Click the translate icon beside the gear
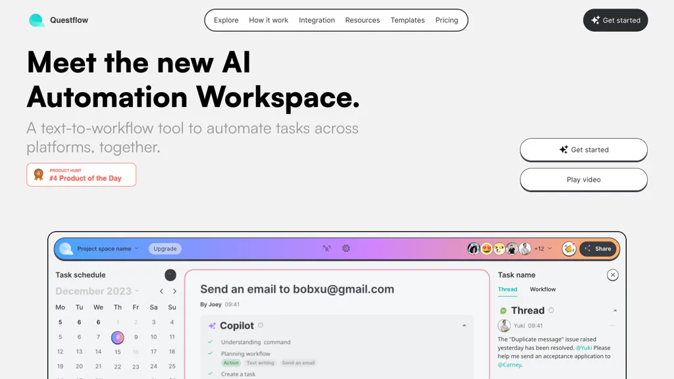The height and width of the screenshot is (379, 674). (x=326, y=249)
